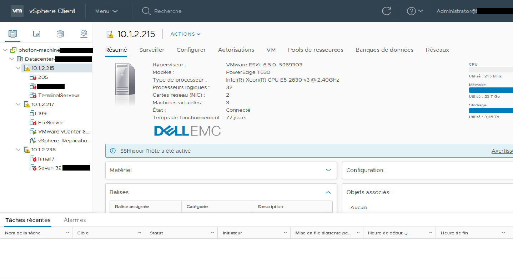Collapse the Balises panel chevron
Image resolution: width=513 pixels, height=279 pixels.
pyautogui.click(x=328, y=192)
